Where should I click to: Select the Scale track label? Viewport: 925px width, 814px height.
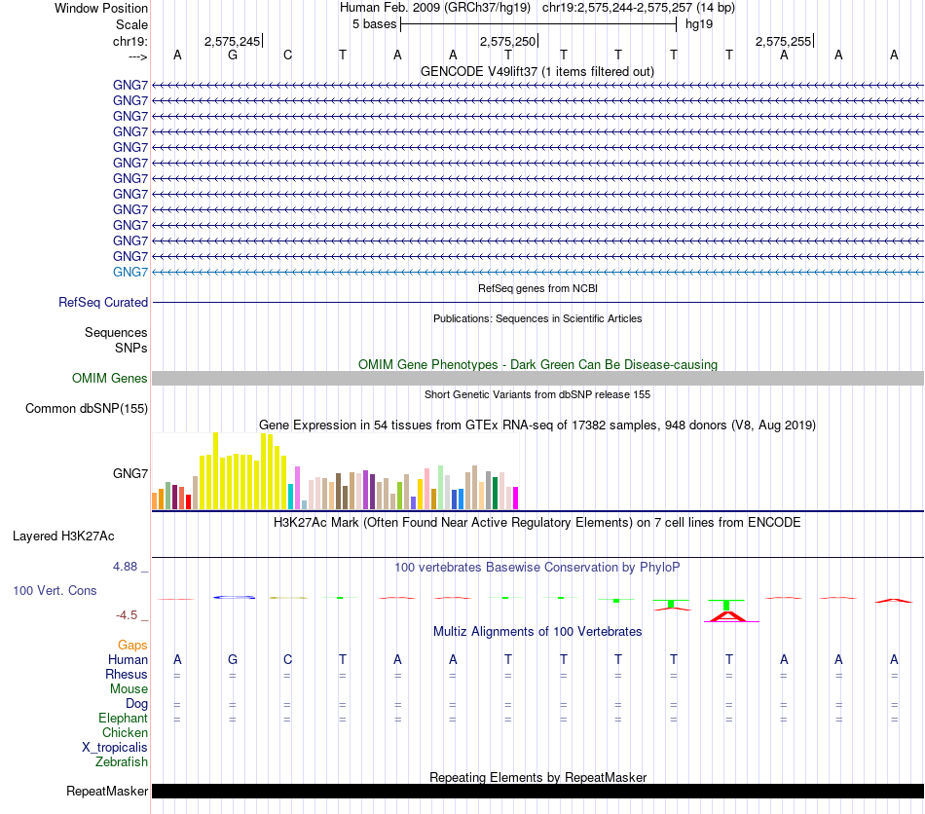point(131,24)
